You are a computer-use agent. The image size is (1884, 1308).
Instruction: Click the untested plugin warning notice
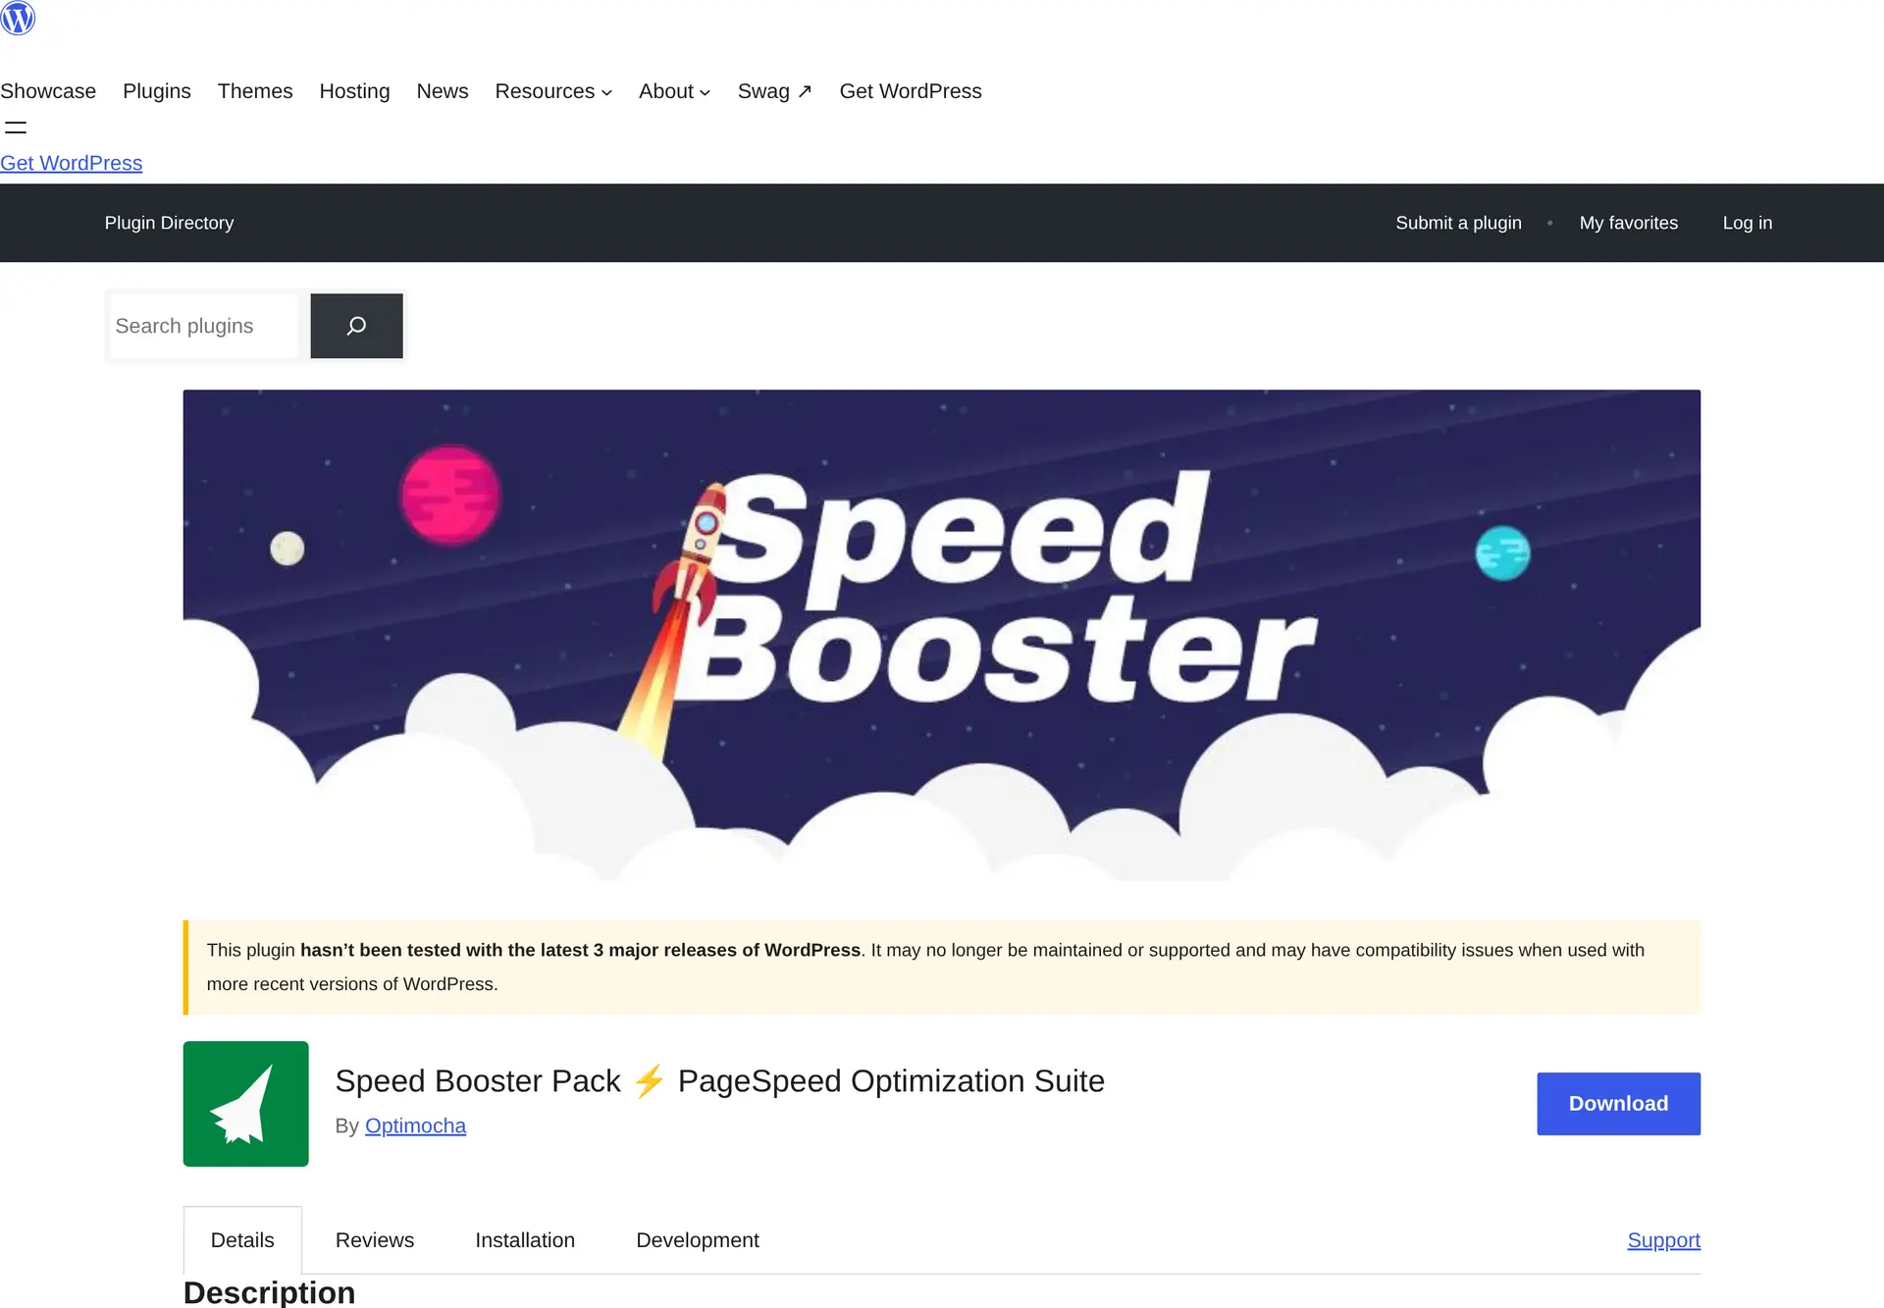(x=941, y=967)
